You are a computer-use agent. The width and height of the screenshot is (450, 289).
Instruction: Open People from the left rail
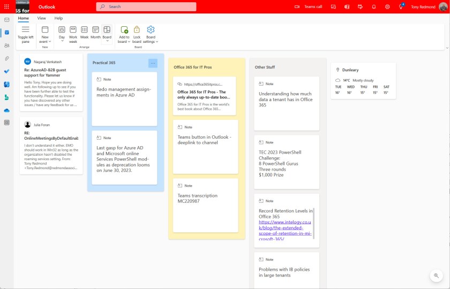(x=7, y=45)
